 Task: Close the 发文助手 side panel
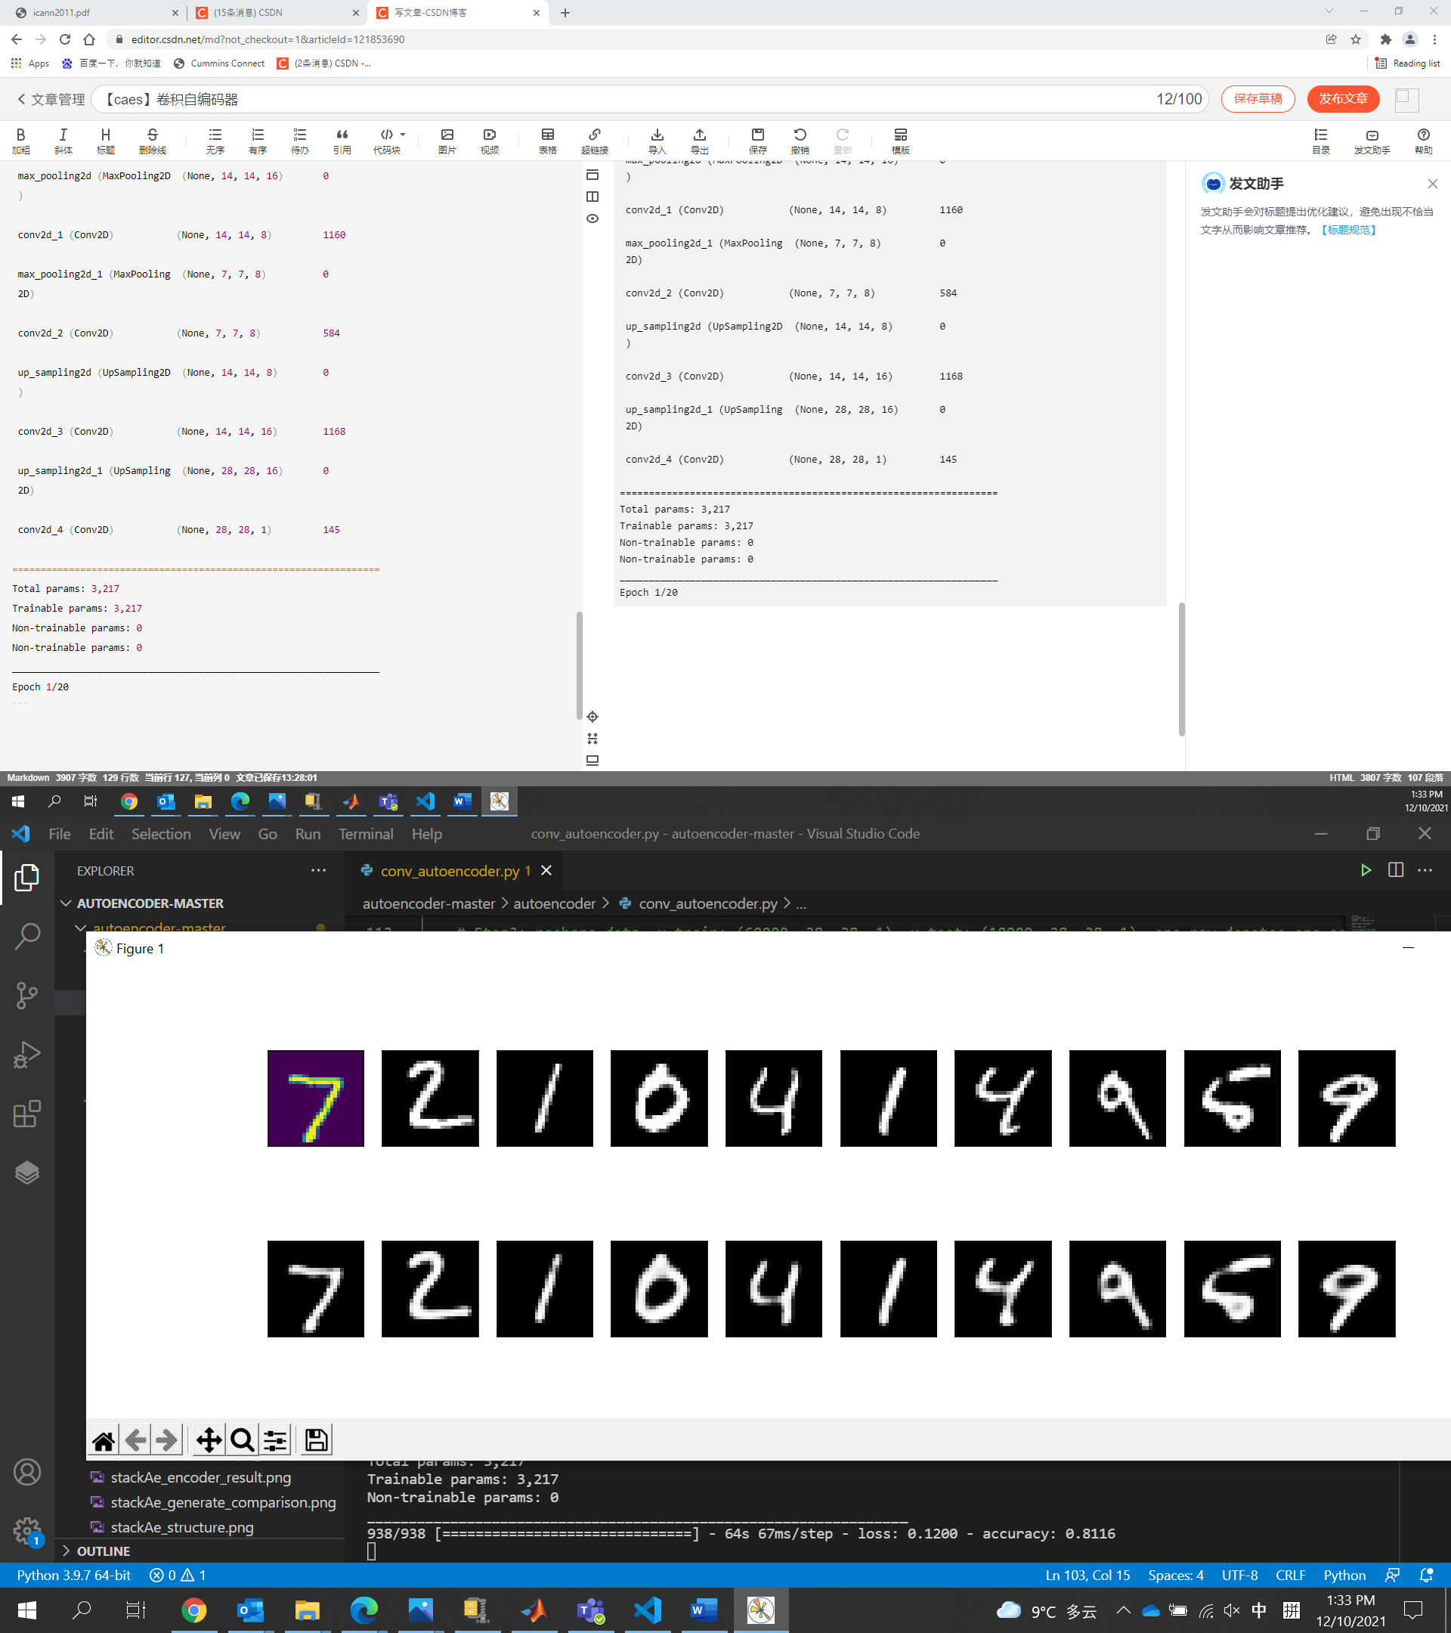tap(1433, 184)
